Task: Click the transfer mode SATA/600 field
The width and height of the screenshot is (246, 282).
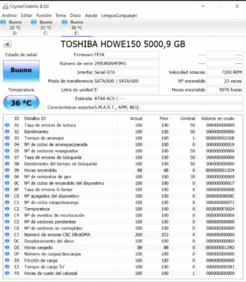Action: click(x=127, y=81)
